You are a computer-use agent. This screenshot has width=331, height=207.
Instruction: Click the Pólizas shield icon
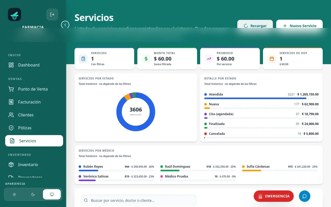[x=11, y=128]
